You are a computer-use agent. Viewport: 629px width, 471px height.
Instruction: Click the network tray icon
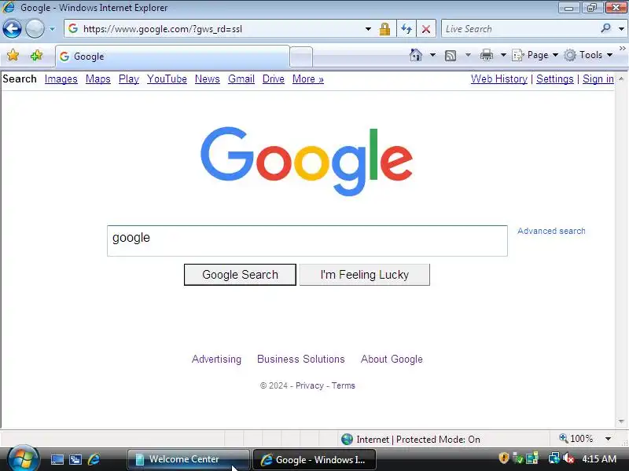pos(554,458)
